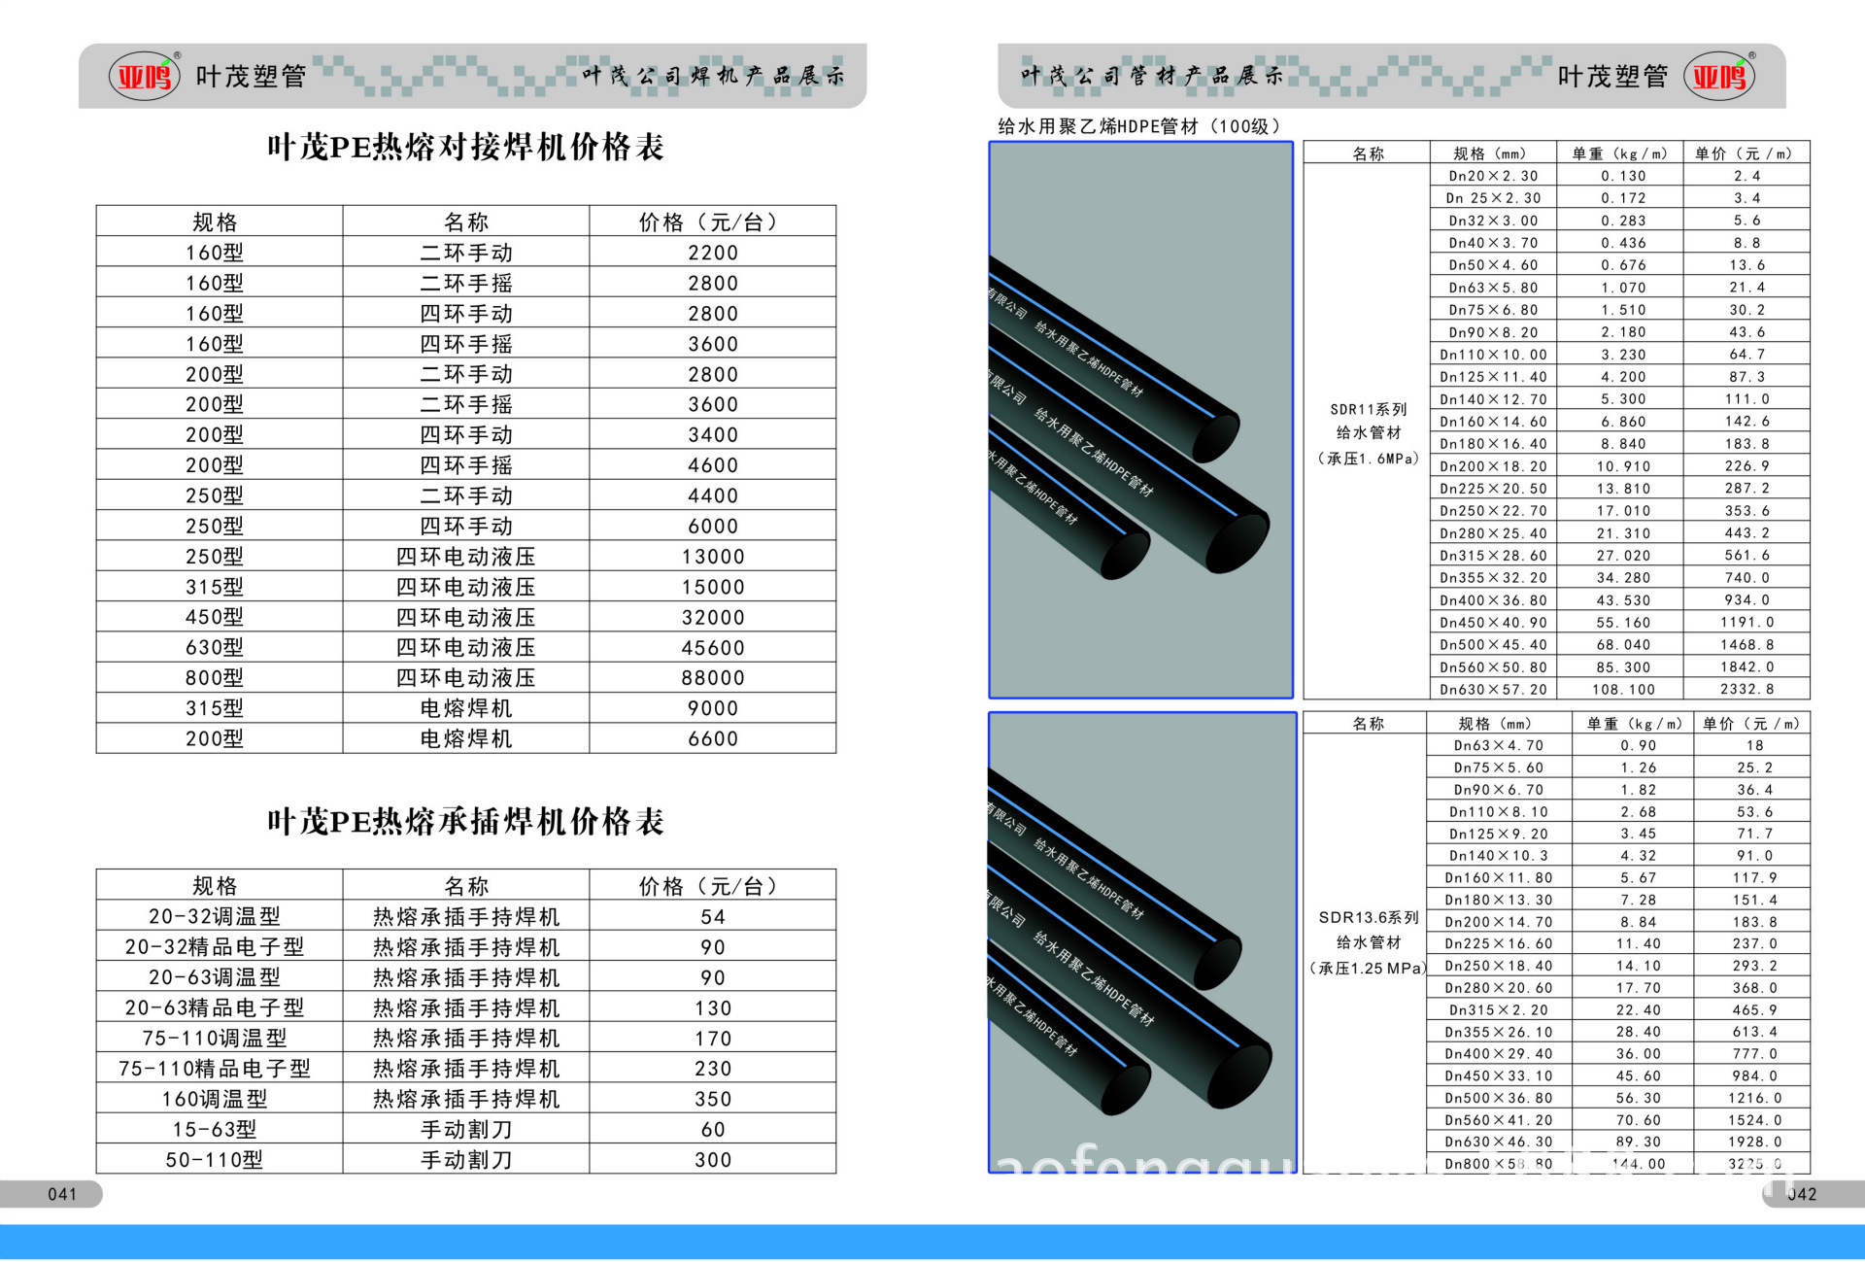
Task: Click page number 042
Action: coord(1802,1194)
